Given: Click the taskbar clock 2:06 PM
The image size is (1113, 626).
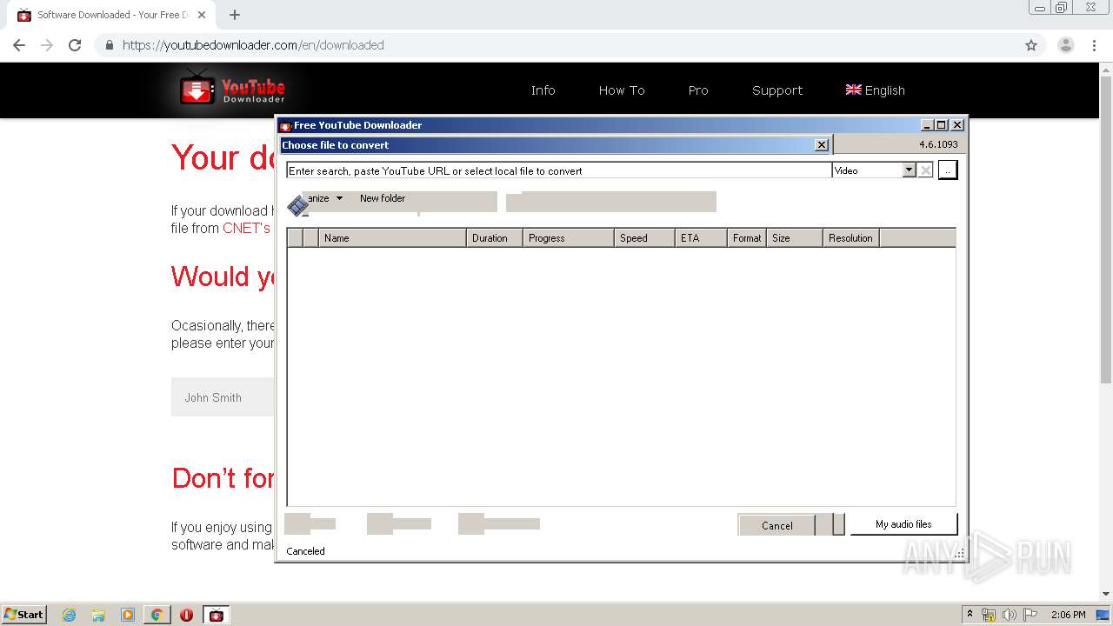Looking at the screenshot, I should [x=1068, y=615].
